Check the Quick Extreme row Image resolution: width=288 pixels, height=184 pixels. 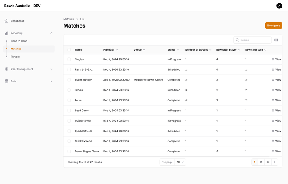pos(69,141)
